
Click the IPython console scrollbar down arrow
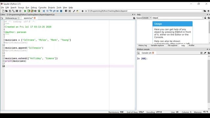[209, 109]
